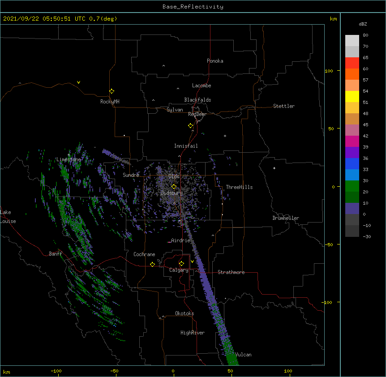
Task: Click the Sylvan town label
Action: (175, 110)
